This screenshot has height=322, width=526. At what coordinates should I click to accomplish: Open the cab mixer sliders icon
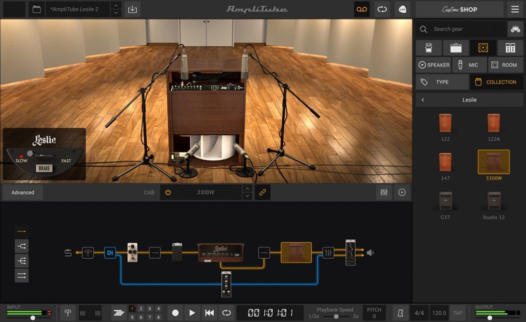click(384, 192)
